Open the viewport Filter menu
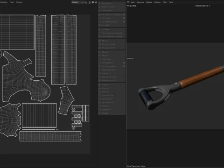224x168 pixels. point(165,2)
